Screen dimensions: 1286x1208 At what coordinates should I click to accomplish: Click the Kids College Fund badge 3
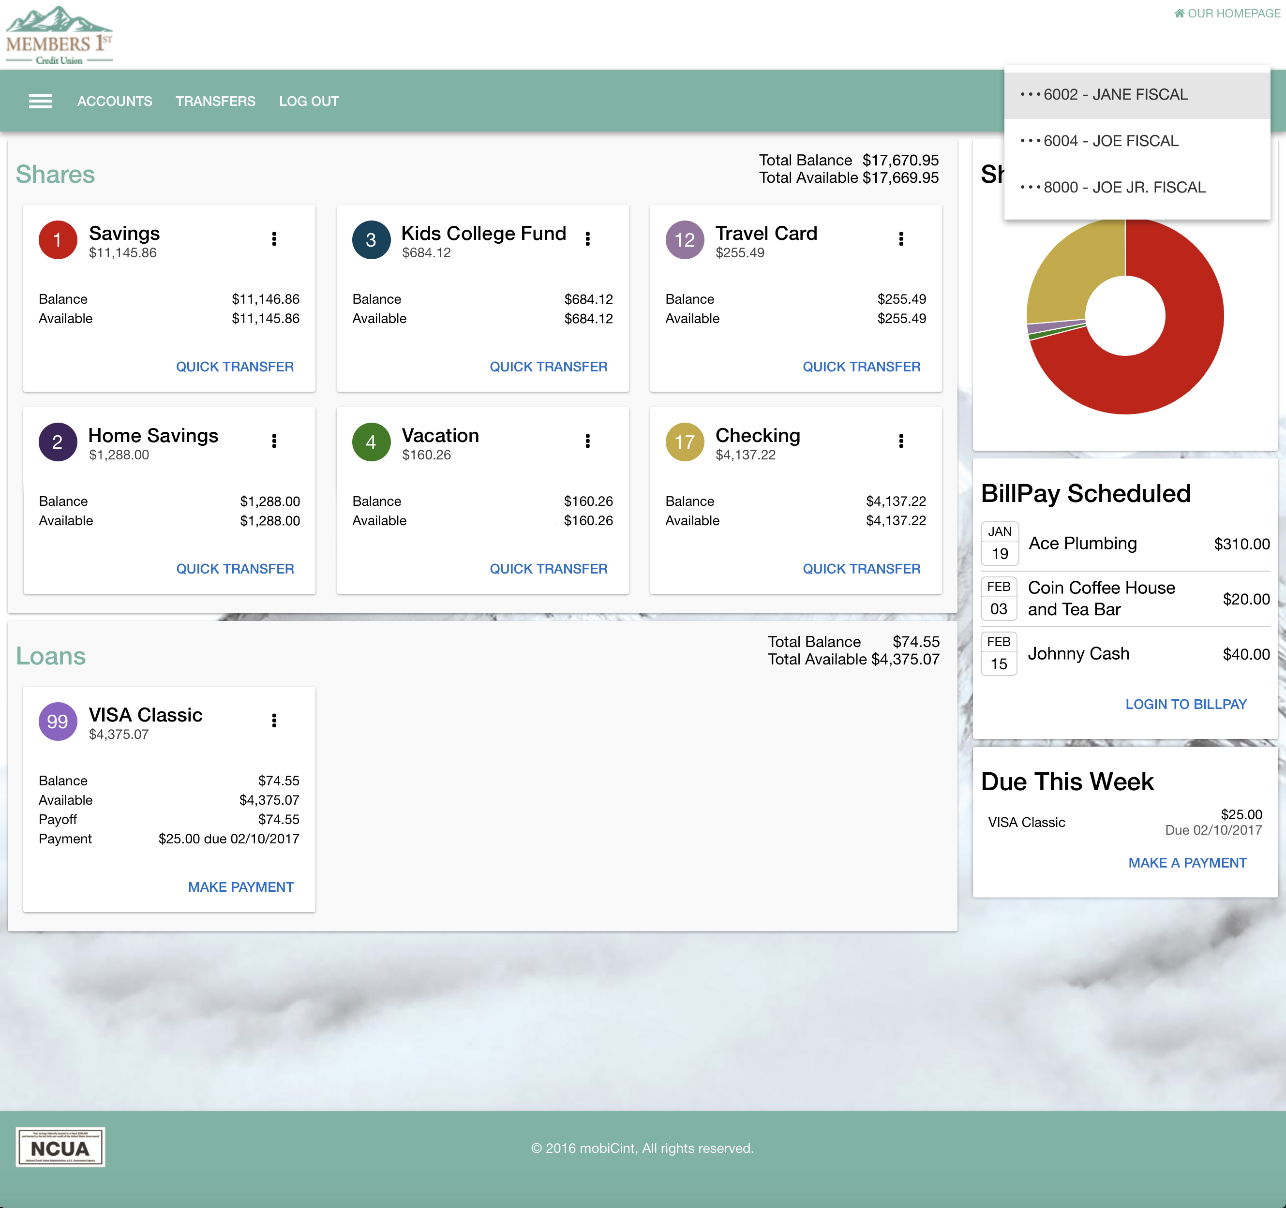coord(371,240)
